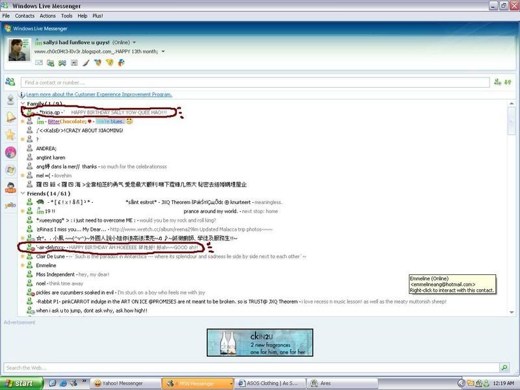Open the gold star sidebar tab
The height and width of the screenshot is (390, 520).
click(x=10, y=135)
